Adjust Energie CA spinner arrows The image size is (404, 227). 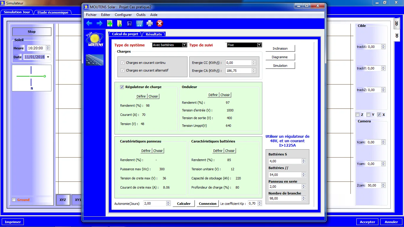253,71
